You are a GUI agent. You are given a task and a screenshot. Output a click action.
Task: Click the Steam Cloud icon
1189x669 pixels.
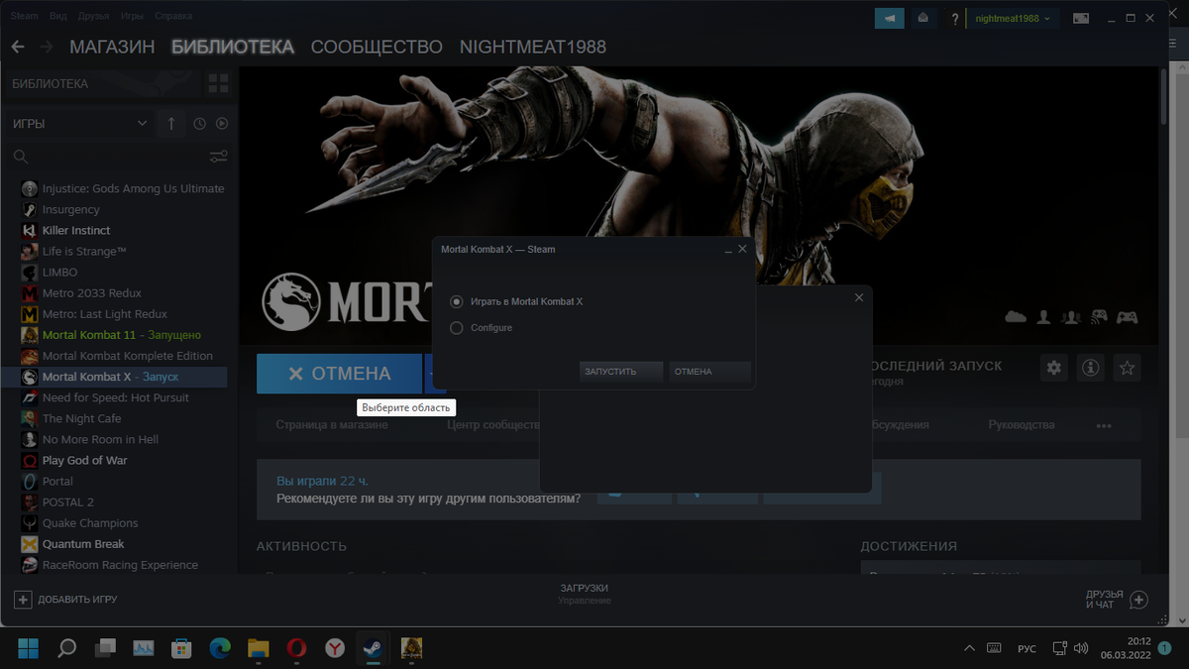click(1016, 317)
